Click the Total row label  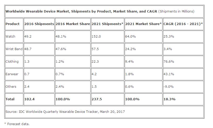10,99
